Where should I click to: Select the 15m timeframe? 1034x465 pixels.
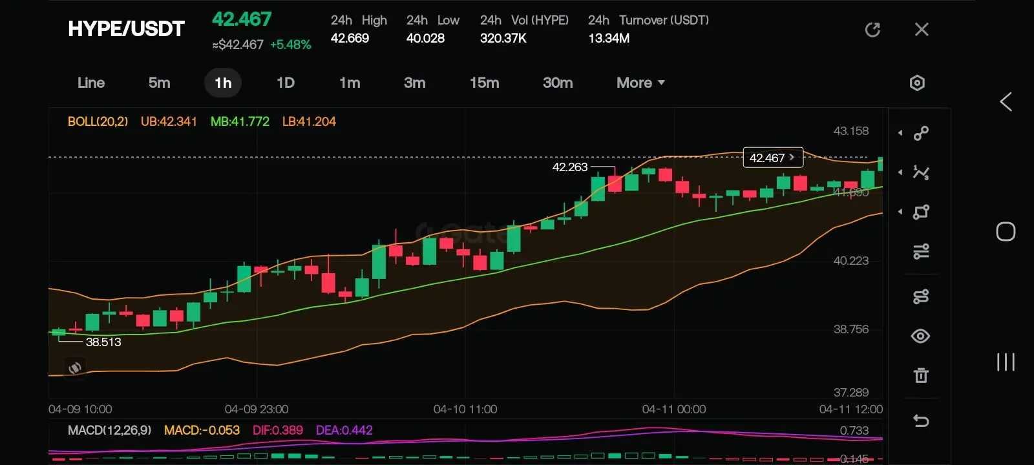tap(485, 83)
